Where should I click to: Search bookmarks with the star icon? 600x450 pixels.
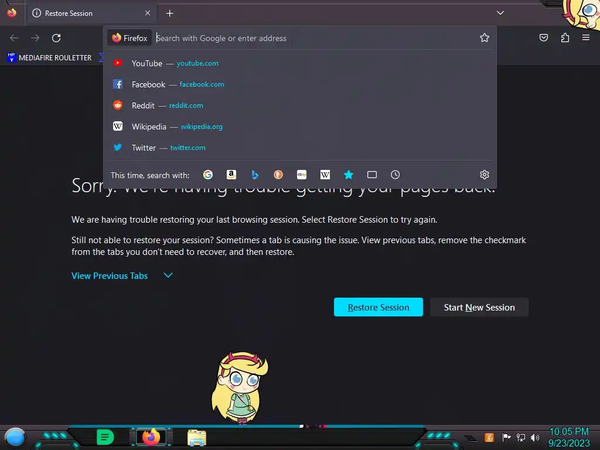coord(348,175)
